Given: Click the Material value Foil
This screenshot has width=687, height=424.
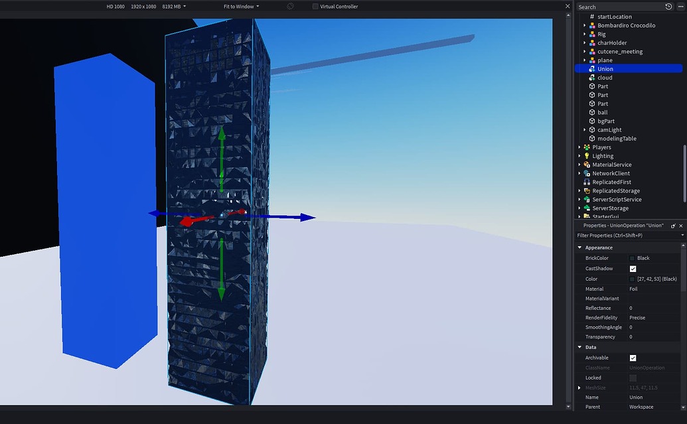Looking at the screenshot, I should [x=633, y=289].
